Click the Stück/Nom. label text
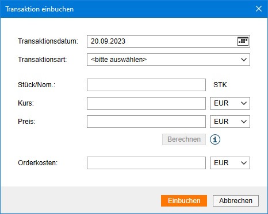The height and width of the screenshot is (214, 268). pos(37,85)
